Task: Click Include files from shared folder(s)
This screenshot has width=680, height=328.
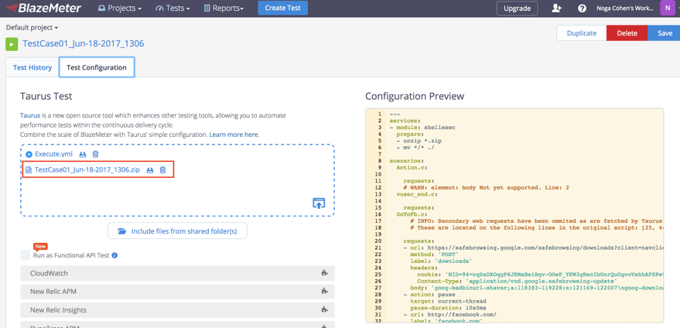Action: [177, 231]
